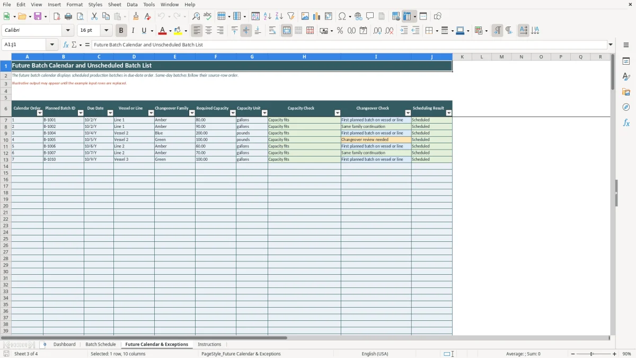The image size is (636, 358).
Task: Click the Copy icon
Action: tap(106, 16)
